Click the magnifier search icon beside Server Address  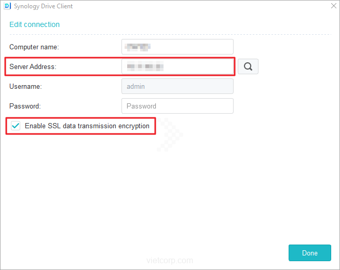[248, 66]
